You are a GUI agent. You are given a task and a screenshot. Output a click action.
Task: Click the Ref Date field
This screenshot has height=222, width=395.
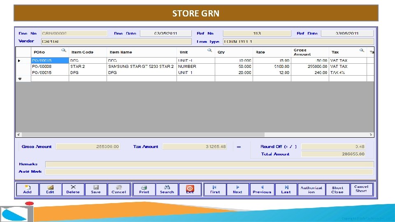click(347, 33)
